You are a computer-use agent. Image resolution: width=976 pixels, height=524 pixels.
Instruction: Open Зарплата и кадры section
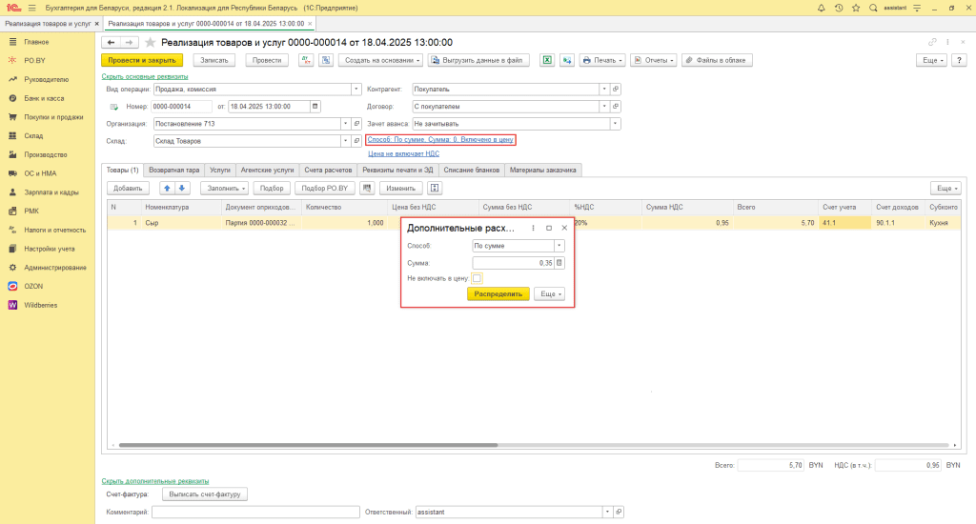(x=51, y=192)
